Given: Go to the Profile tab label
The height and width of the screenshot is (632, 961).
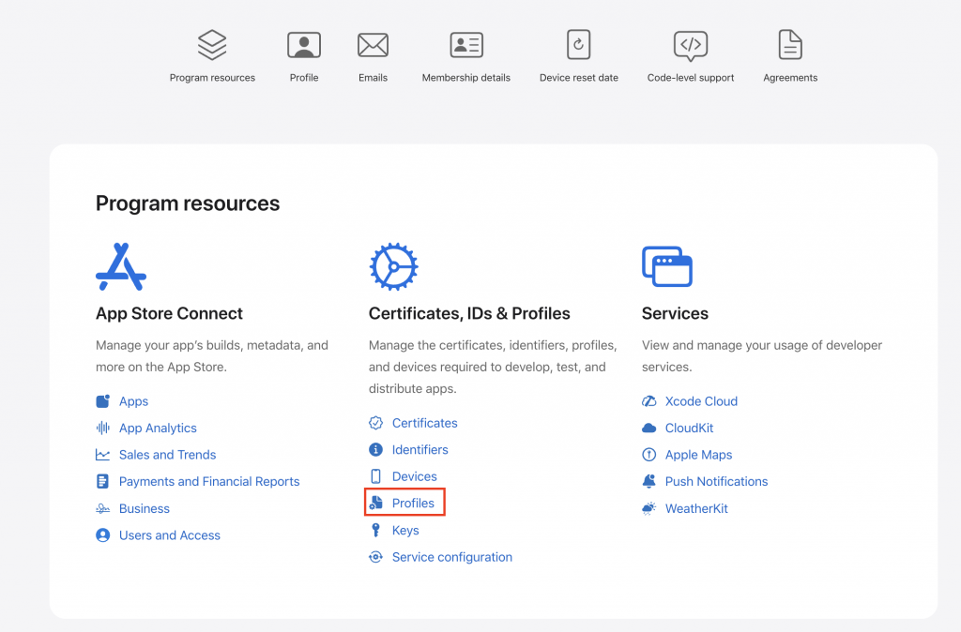Looking at the screenshot, I should coord(304,78).
